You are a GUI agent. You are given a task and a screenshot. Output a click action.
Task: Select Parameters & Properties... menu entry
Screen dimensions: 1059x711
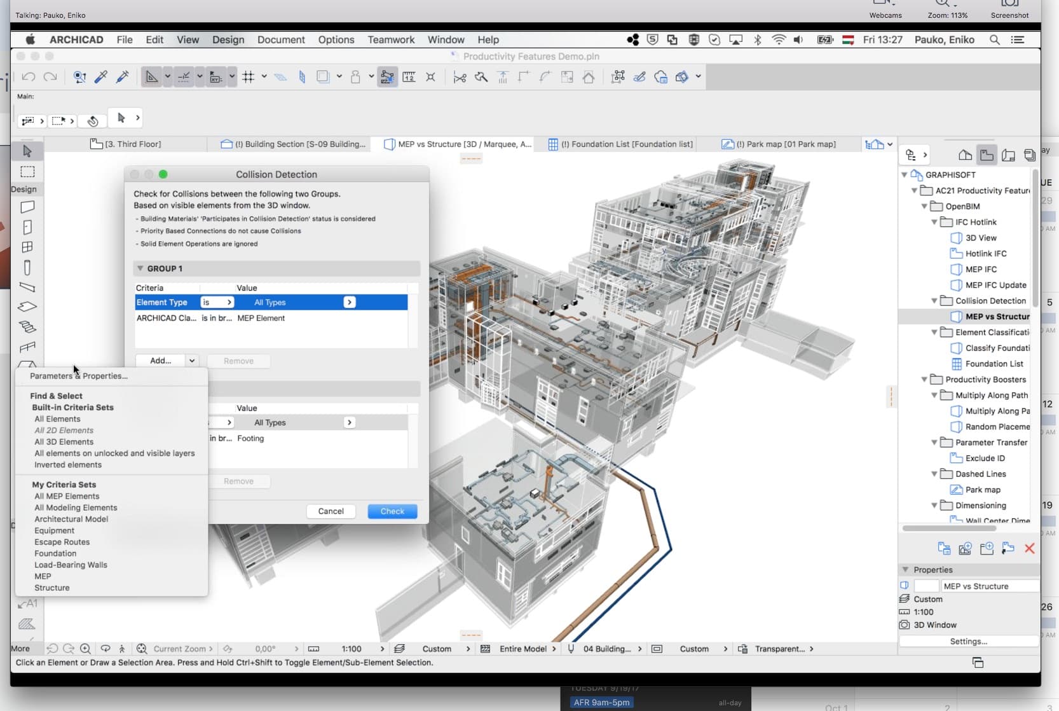pos(79,376)
